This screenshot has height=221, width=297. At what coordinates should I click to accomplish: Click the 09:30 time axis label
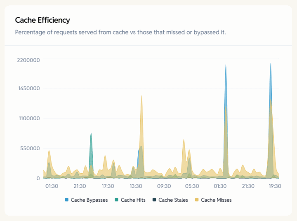tap(164, 186)
